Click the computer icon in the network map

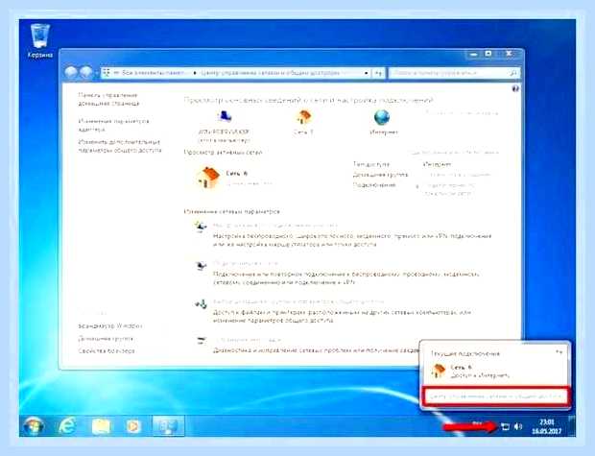(225, 116)
